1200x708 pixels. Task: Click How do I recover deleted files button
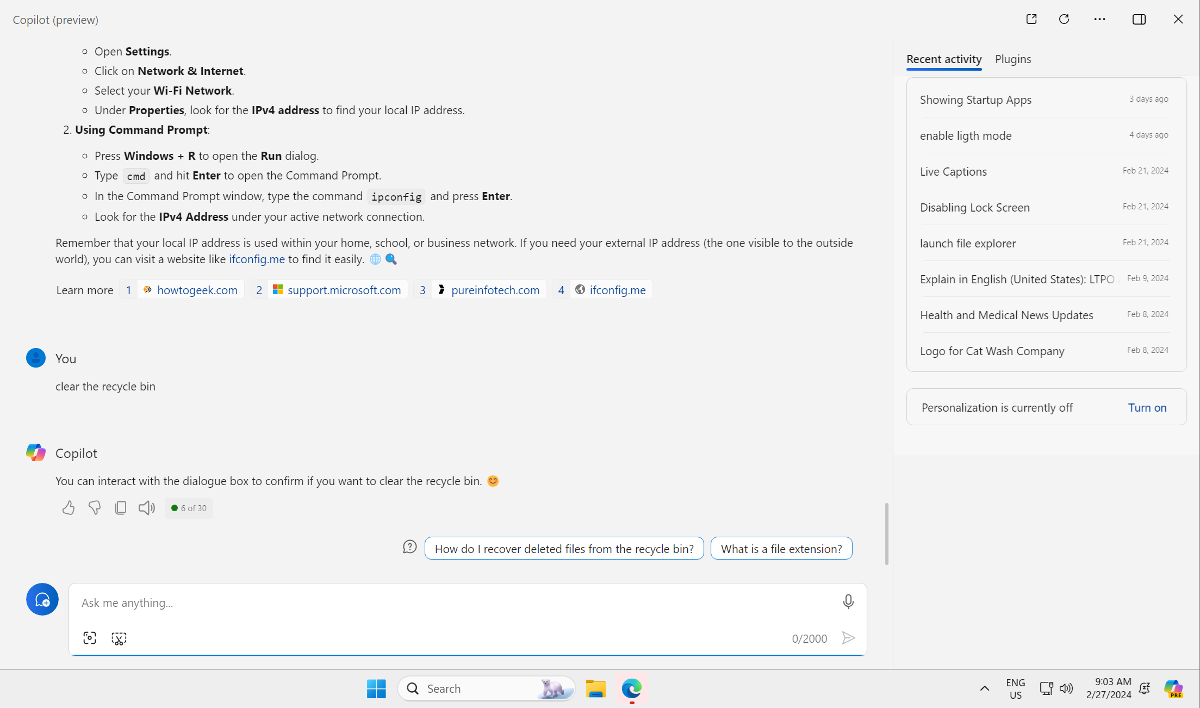tap(564, 548)
